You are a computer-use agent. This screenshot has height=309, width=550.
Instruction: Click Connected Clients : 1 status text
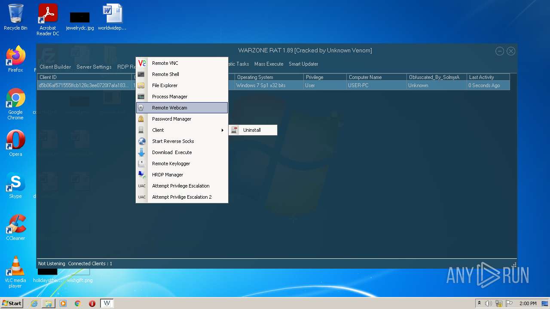pyautogui.click(x=90, y=264)
